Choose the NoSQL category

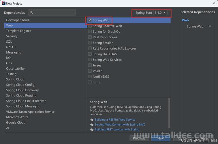pyautogui.click(x=46, y=47)
